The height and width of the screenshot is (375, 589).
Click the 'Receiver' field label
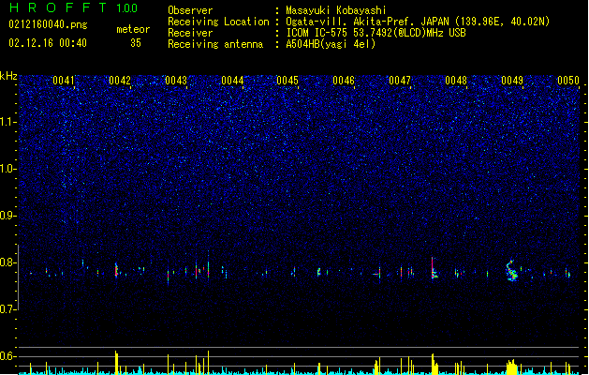coord(190,33)
